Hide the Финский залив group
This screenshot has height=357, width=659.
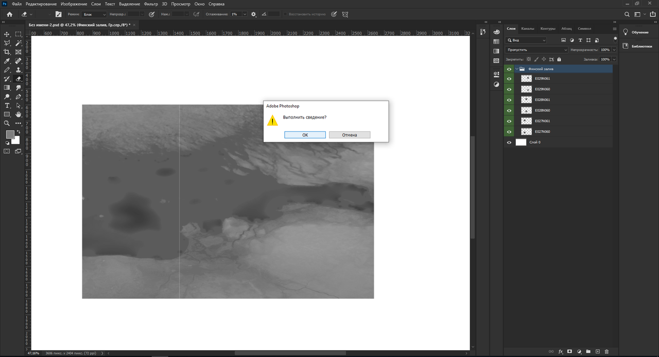509,68
